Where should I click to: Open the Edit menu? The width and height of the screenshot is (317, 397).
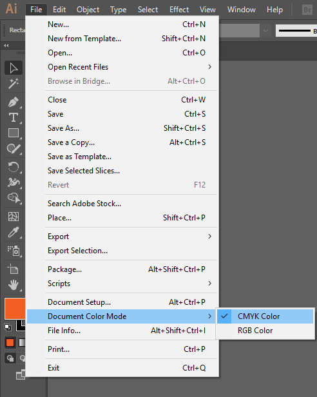(59, 10)
